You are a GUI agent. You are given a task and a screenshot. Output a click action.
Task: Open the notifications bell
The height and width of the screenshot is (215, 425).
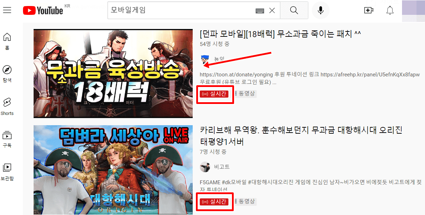[390, 10]
